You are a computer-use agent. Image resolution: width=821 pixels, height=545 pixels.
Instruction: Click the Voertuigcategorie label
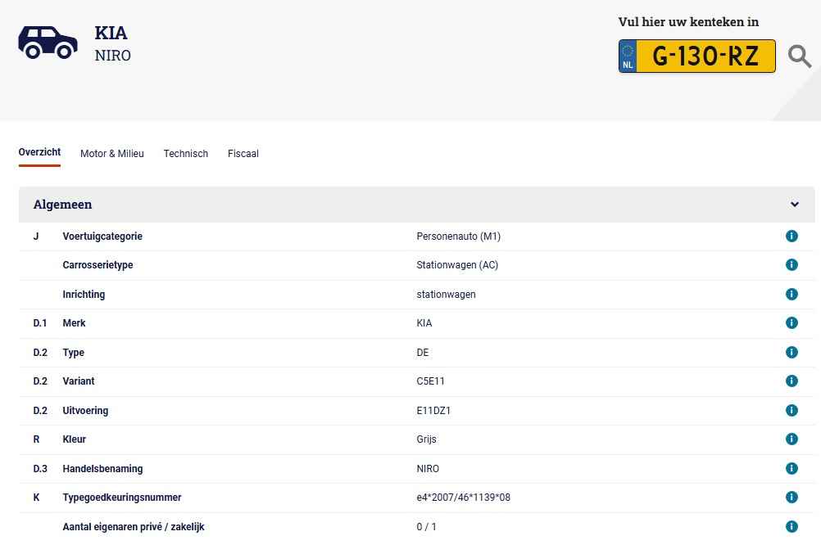[x=102, y=236]
